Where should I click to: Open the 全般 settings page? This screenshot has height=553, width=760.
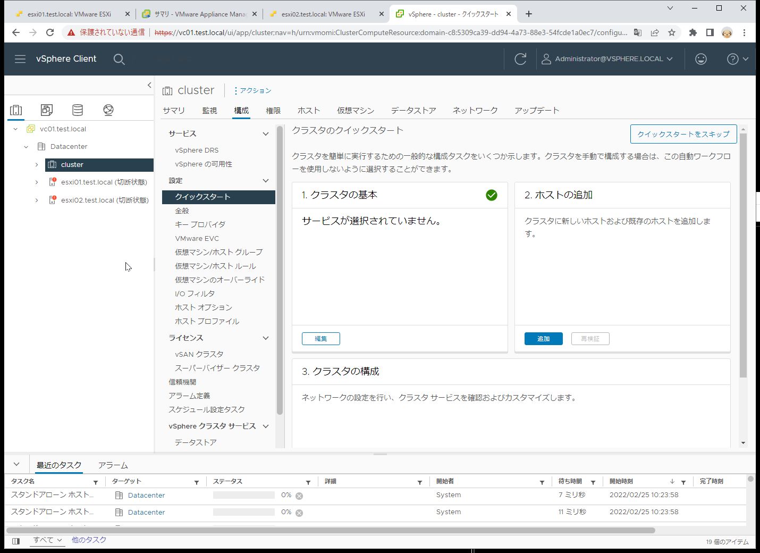182,211
